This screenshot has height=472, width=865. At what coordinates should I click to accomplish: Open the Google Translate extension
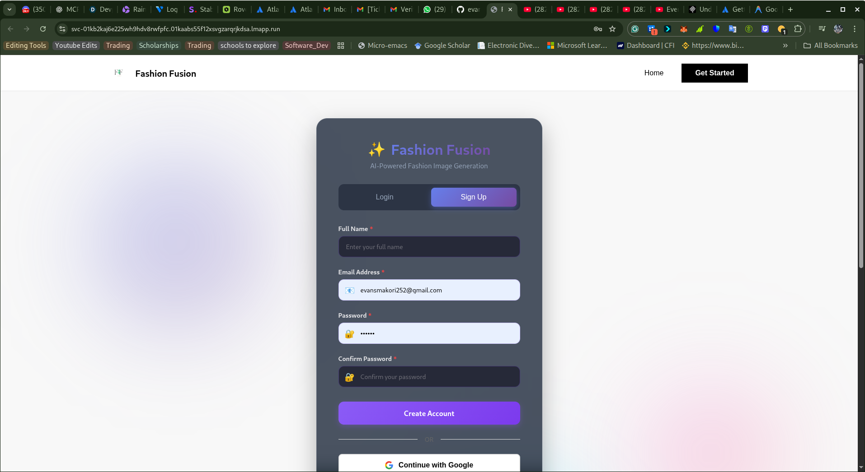click(733, 29)
